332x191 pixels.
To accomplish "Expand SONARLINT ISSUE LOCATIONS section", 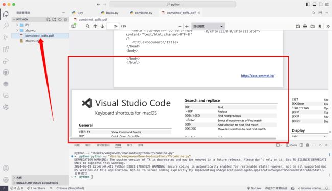I will [40, 183].
